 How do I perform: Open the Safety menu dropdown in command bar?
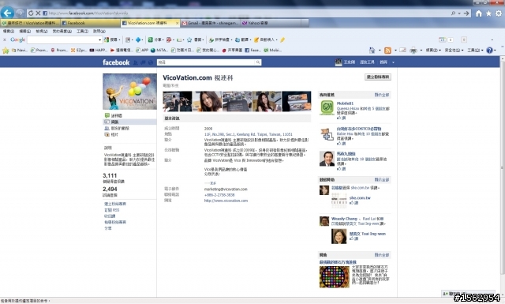(x=454, y=51)
